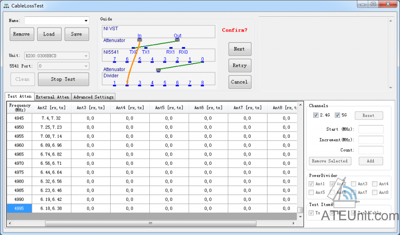Click the CableLossTest app icon in title bar
This screenshot has width=400, height=235.
(6, 5)
